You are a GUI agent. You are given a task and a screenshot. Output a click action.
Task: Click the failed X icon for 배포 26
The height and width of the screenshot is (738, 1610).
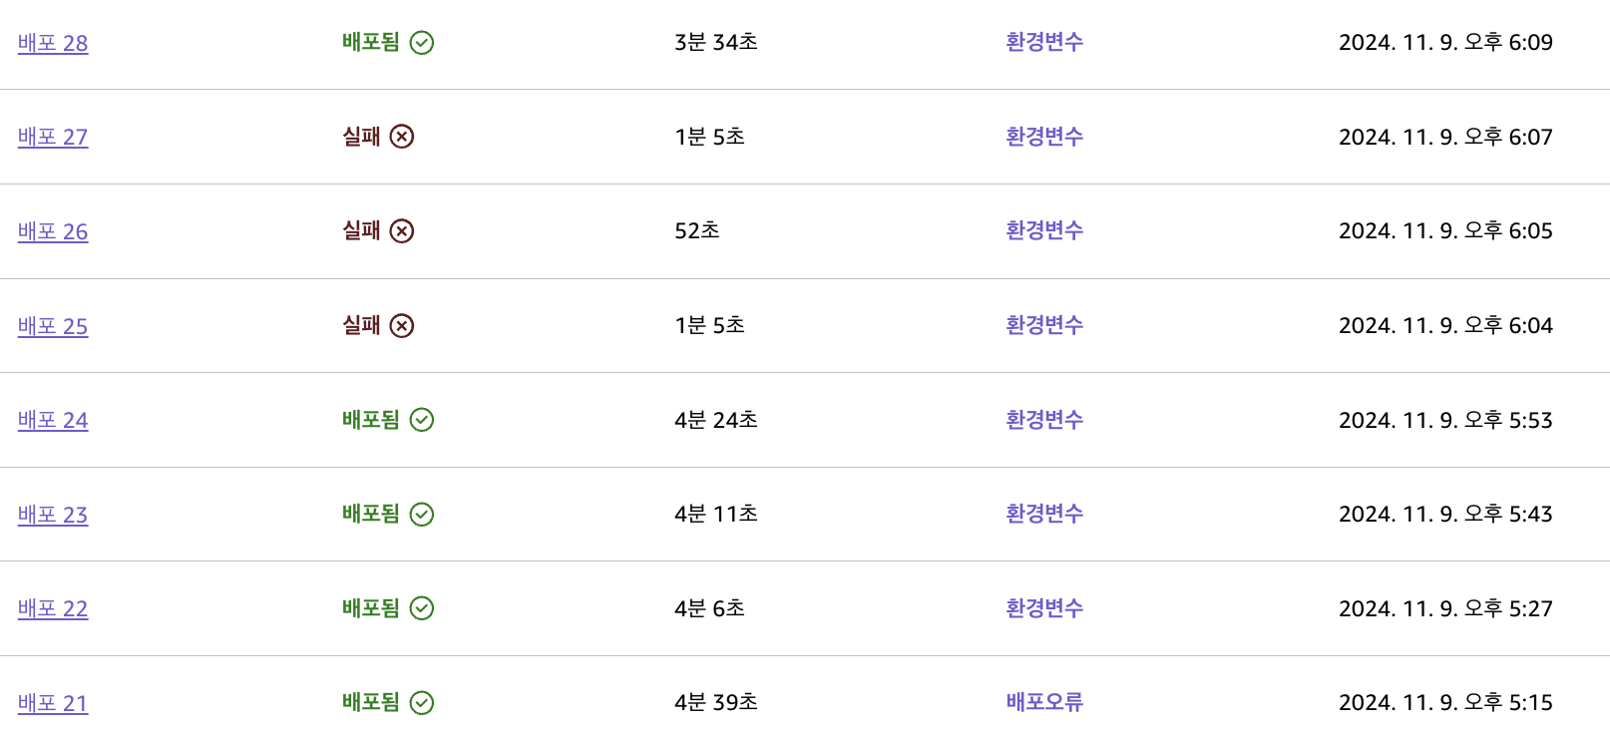click(x=402, y=231)
